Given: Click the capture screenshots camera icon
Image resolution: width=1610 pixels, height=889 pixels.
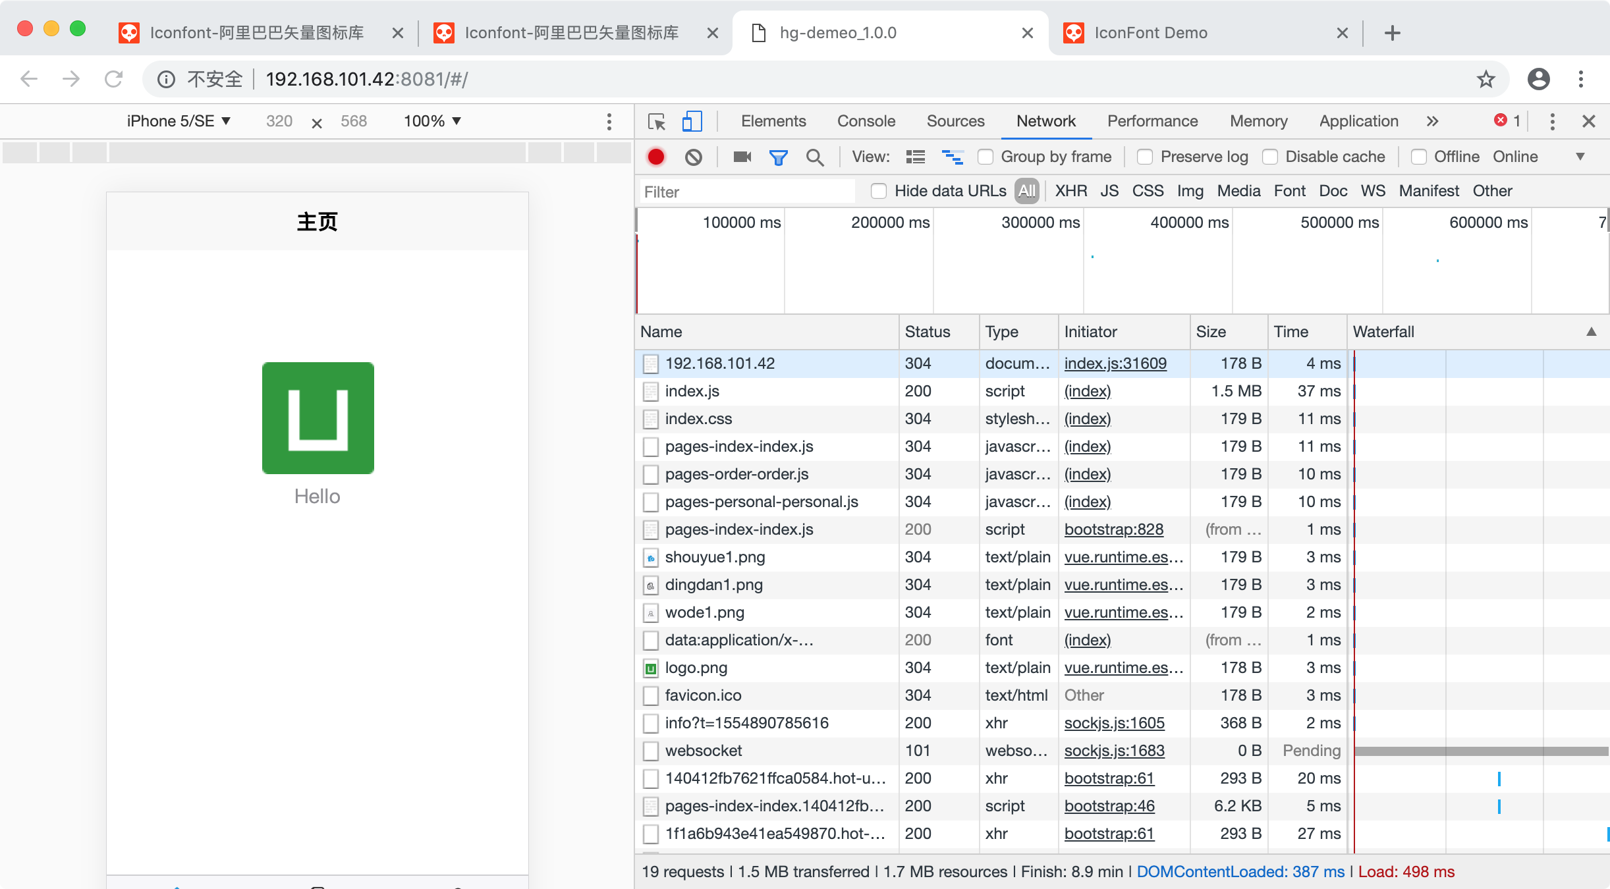Looking at the screenshot, I should [742, 157].
